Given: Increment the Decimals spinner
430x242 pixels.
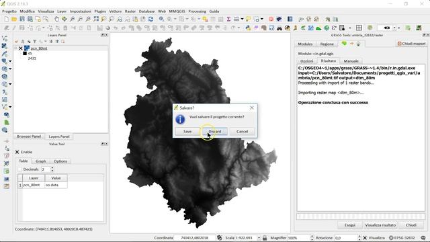Looking at the screenshot, I should [52, 168].
